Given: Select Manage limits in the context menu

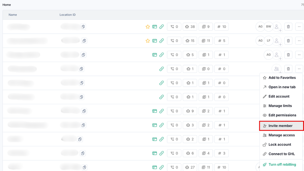Looking at the screenshot, I should (280, 106).
